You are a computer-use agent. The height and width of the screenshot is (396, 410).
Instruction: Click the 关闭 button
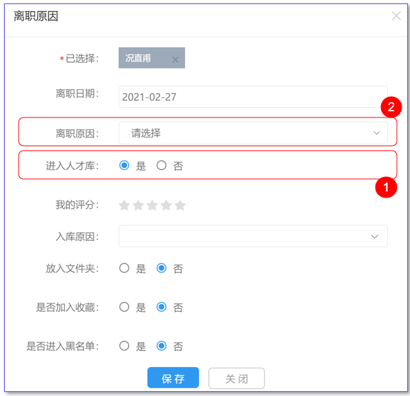[237, 378]
